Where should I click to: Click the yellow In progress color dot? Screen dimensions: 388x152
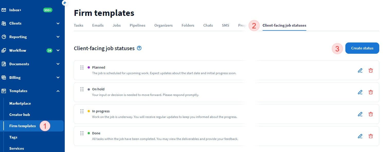click(x=89, y=111)
